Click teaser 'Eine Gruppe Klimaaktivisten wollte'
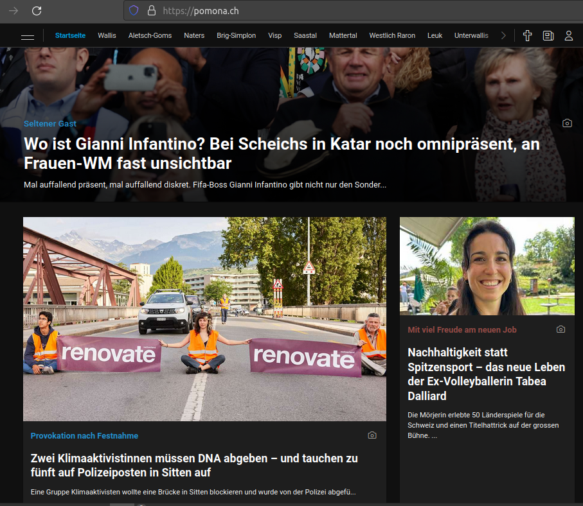The height and width of the screenshot is (506, 583). click(193, 492)
